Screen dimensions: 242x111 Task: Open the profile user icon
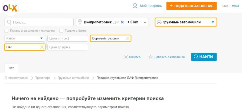pyautogui.click(x=135, y=6)
